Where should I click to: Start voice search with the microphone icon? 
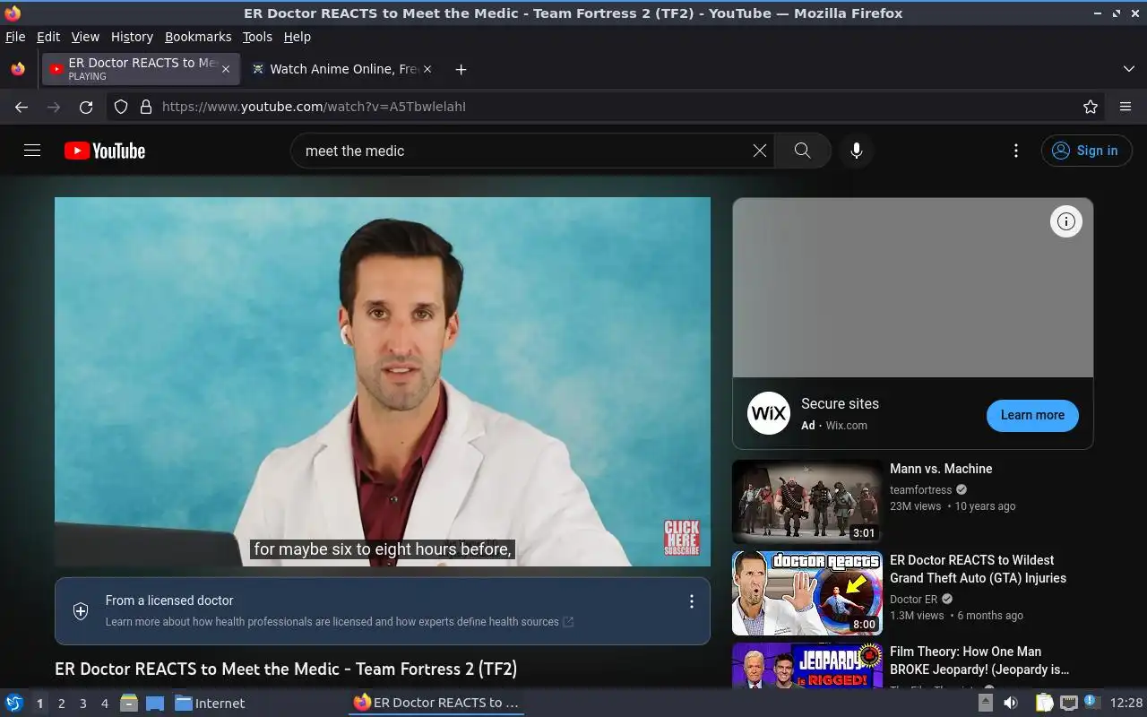tap(856, 151)
